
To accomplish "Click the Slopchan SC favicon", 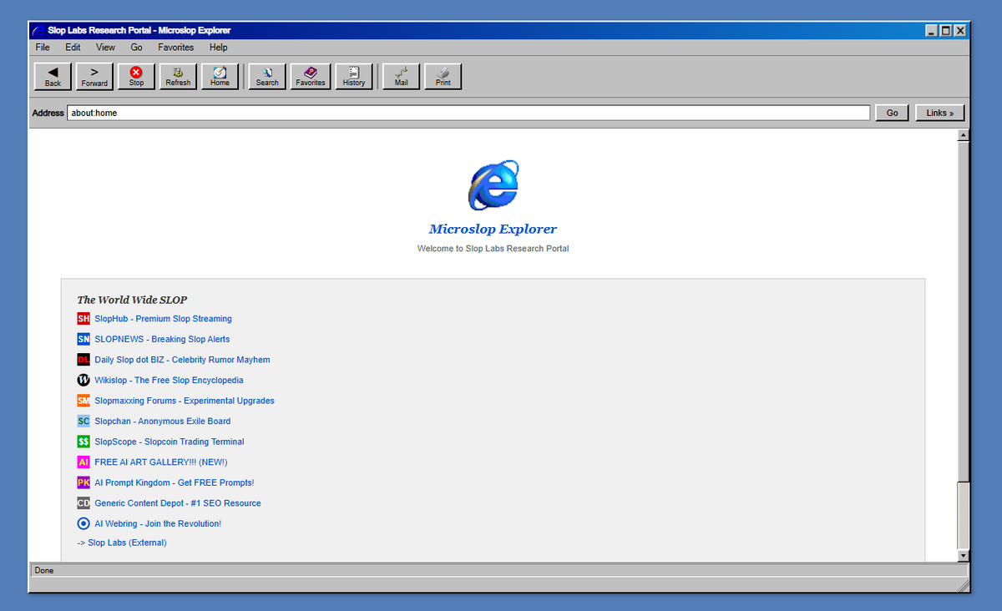I will pyautogui.click(x=83, y=422).
